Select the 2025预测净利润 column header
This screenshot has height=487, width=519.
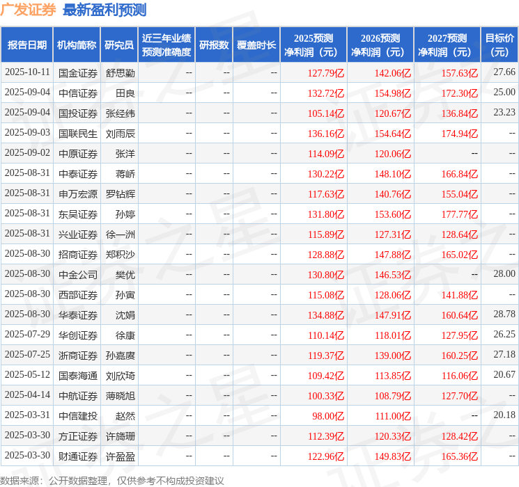point(313,45)
